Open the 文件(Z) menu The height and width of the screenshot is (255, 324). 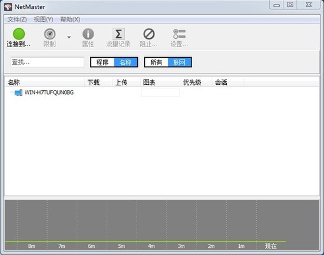(x=17, y=19)
